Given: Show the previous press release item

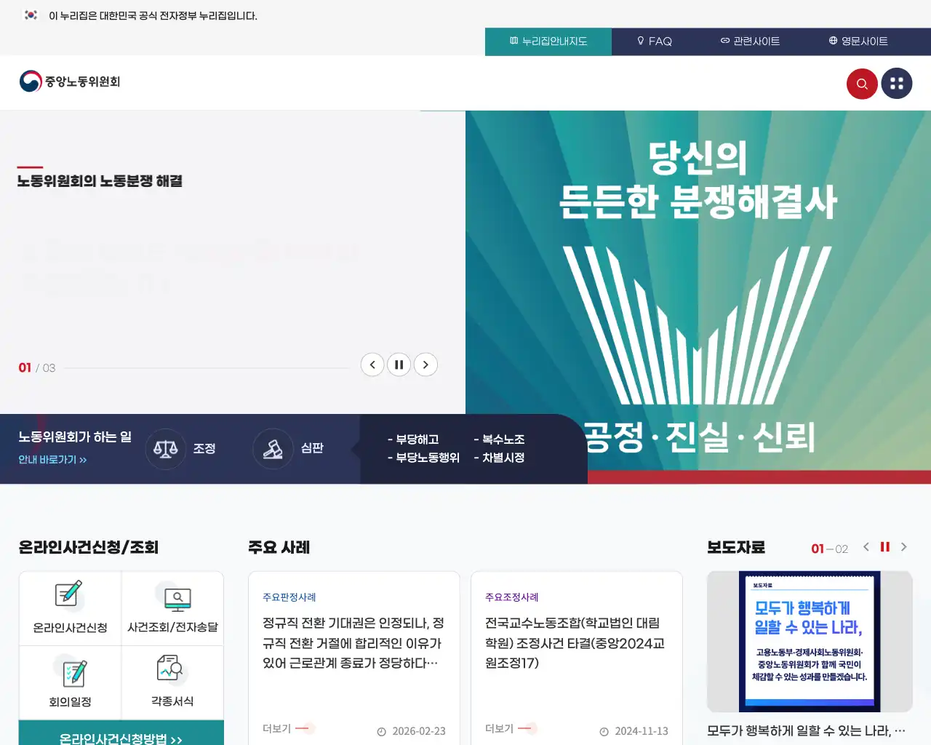Looking at the screenshot, I should click(x=866, y=546).
